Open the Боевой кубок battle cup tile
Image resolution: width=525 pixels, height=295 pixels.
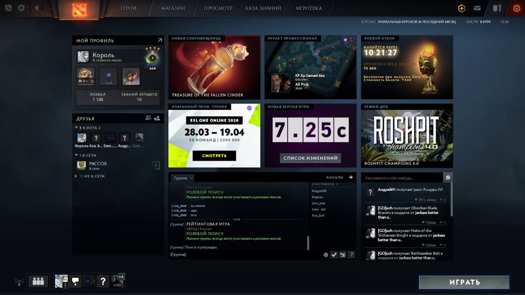click(x=407, y=67)
